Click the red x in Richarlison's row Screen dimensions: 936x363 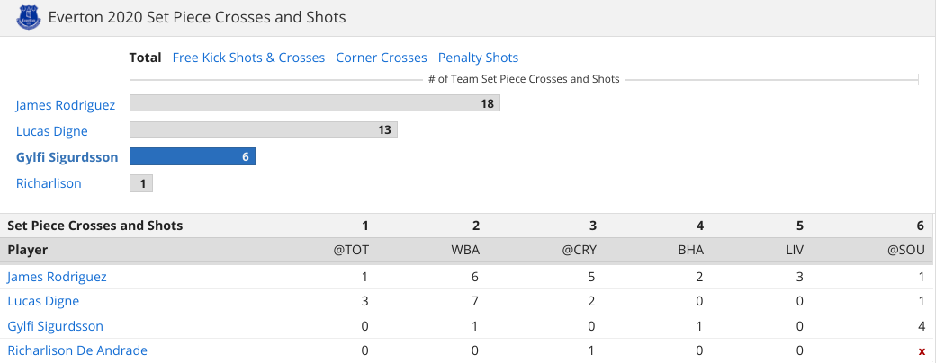tap(921, 351)
